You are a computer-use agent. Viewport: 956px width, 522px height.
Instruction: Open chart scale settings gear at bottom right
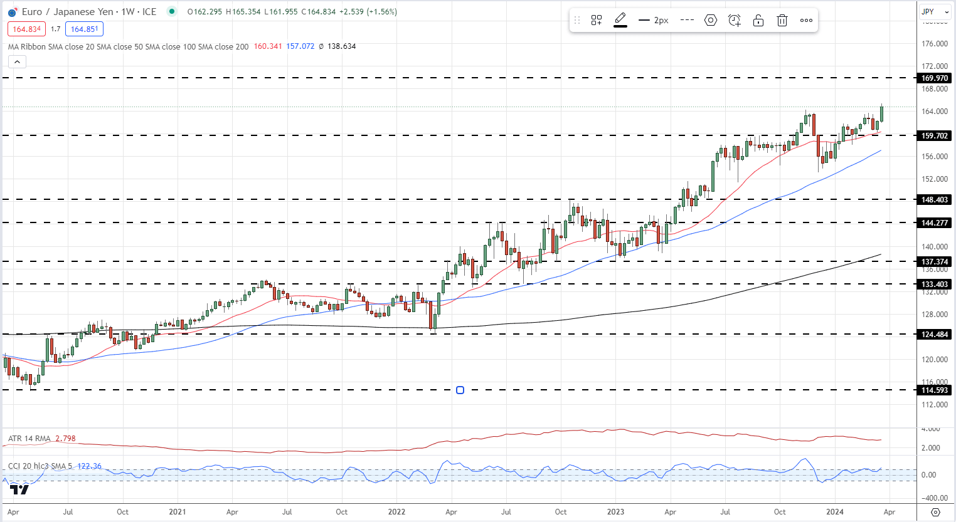[935, 512]
